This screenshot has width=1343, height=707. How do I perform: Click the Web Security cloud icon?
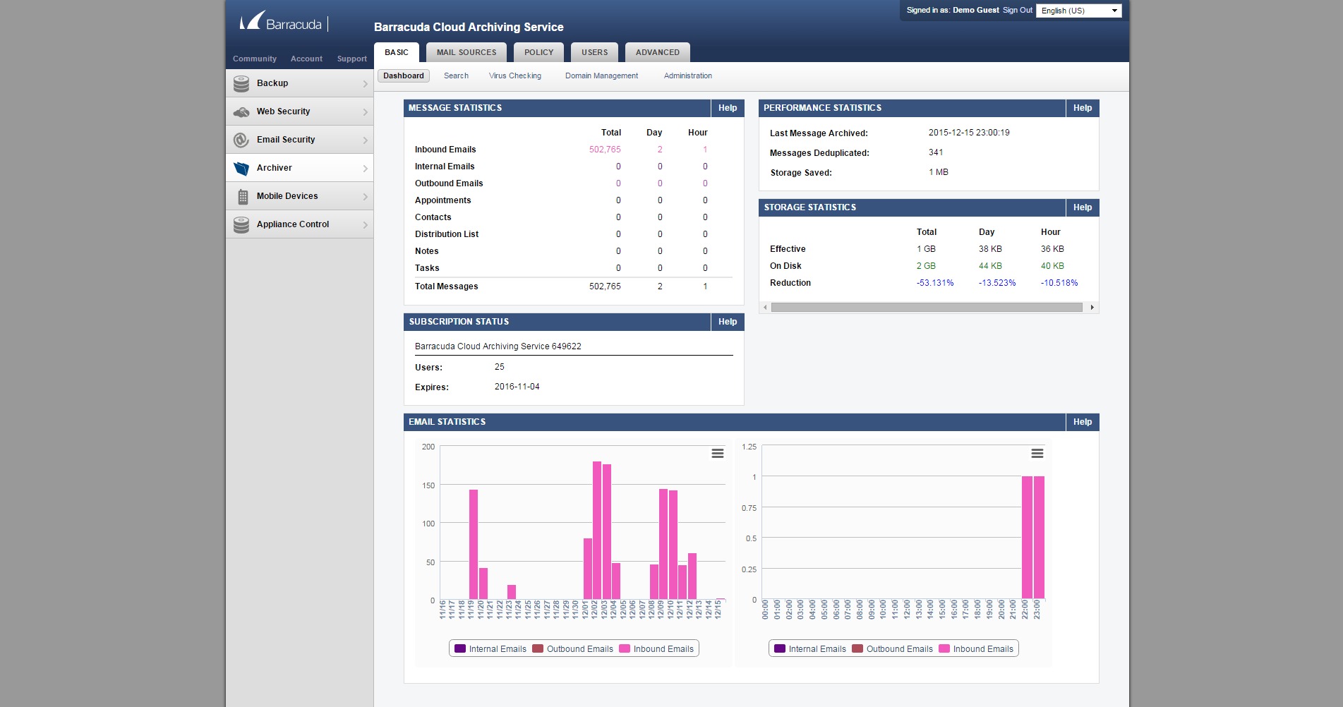click(x=241, y=111)
